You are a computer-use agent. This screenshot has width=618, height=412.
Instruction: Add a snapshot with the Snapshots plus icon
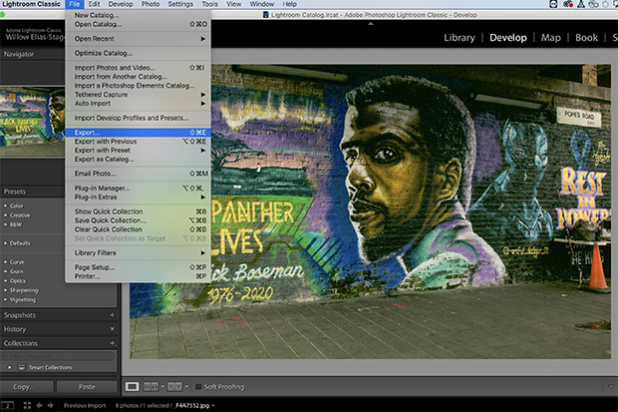pos(113,315)
